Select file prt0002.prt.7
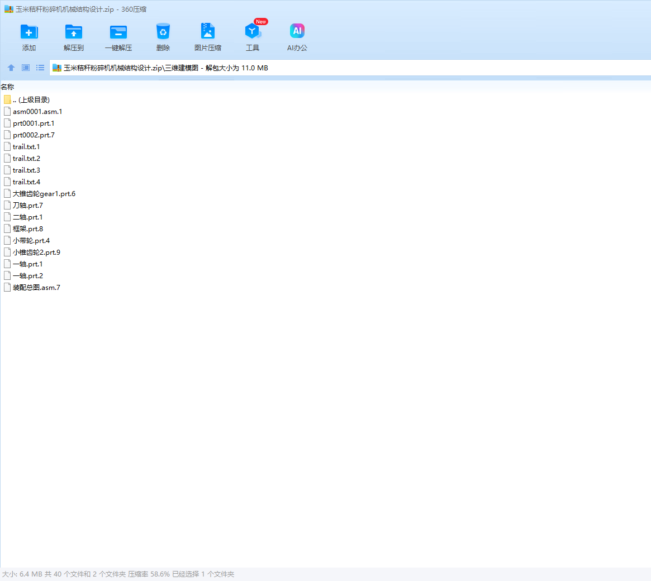Screen dimensions: 651x581 34,135
